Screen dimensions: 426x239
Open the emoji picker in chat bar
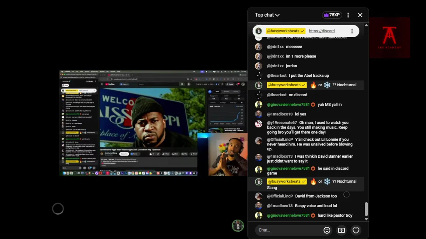327,230
